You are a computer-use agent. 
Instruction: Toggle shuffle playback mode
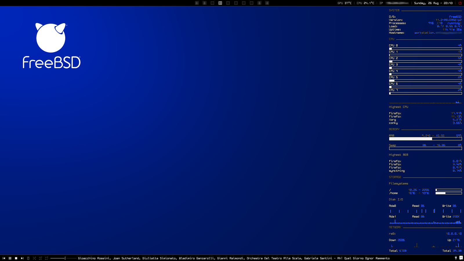click(x=34, y=258)
